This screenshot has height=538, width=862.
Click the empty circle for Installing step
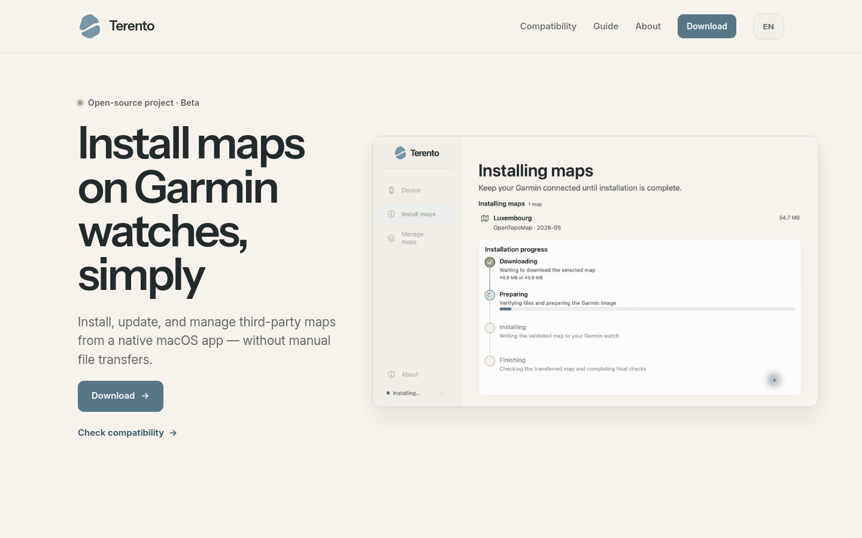coord(490,328)
